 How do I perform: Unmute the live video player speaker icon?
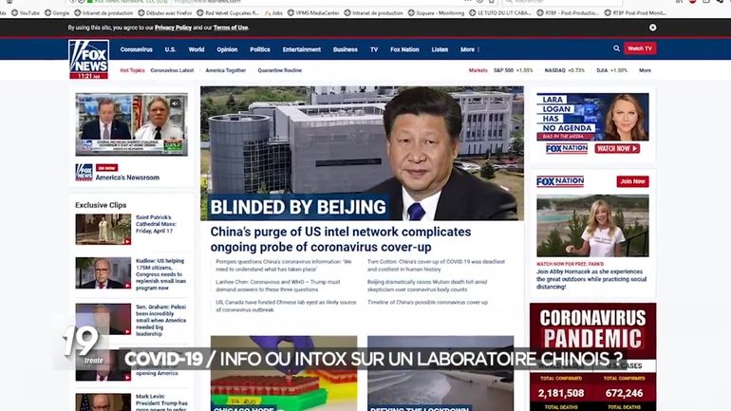tap(175, 103)
